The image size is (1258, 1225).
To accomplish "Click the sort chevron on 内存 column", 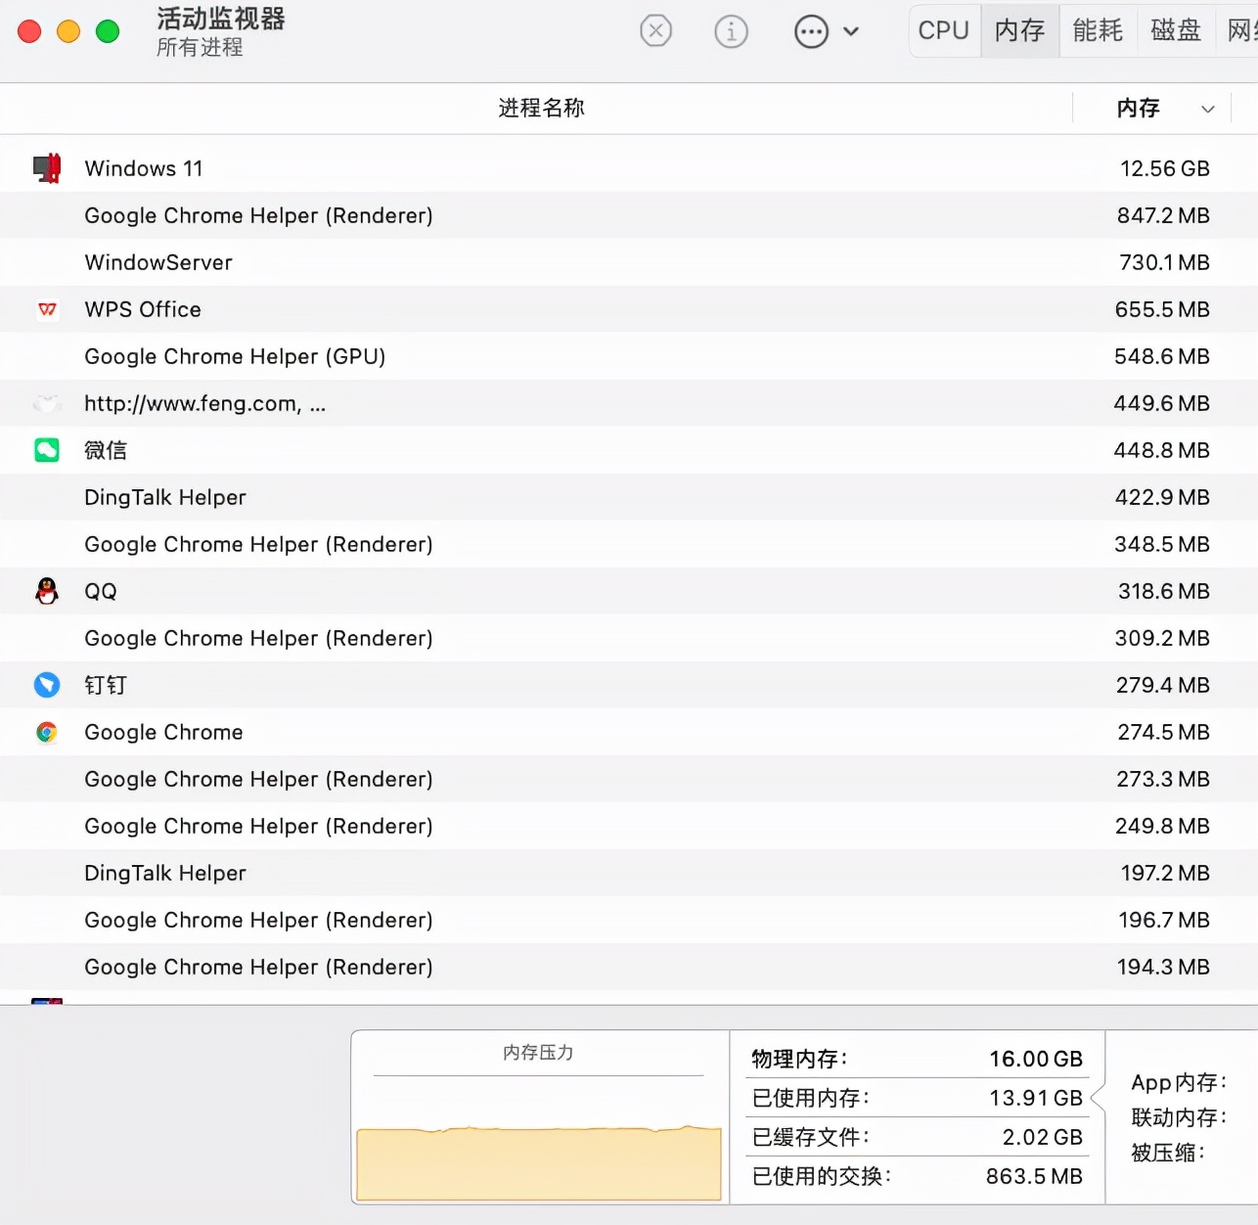I will point(1208,109).
